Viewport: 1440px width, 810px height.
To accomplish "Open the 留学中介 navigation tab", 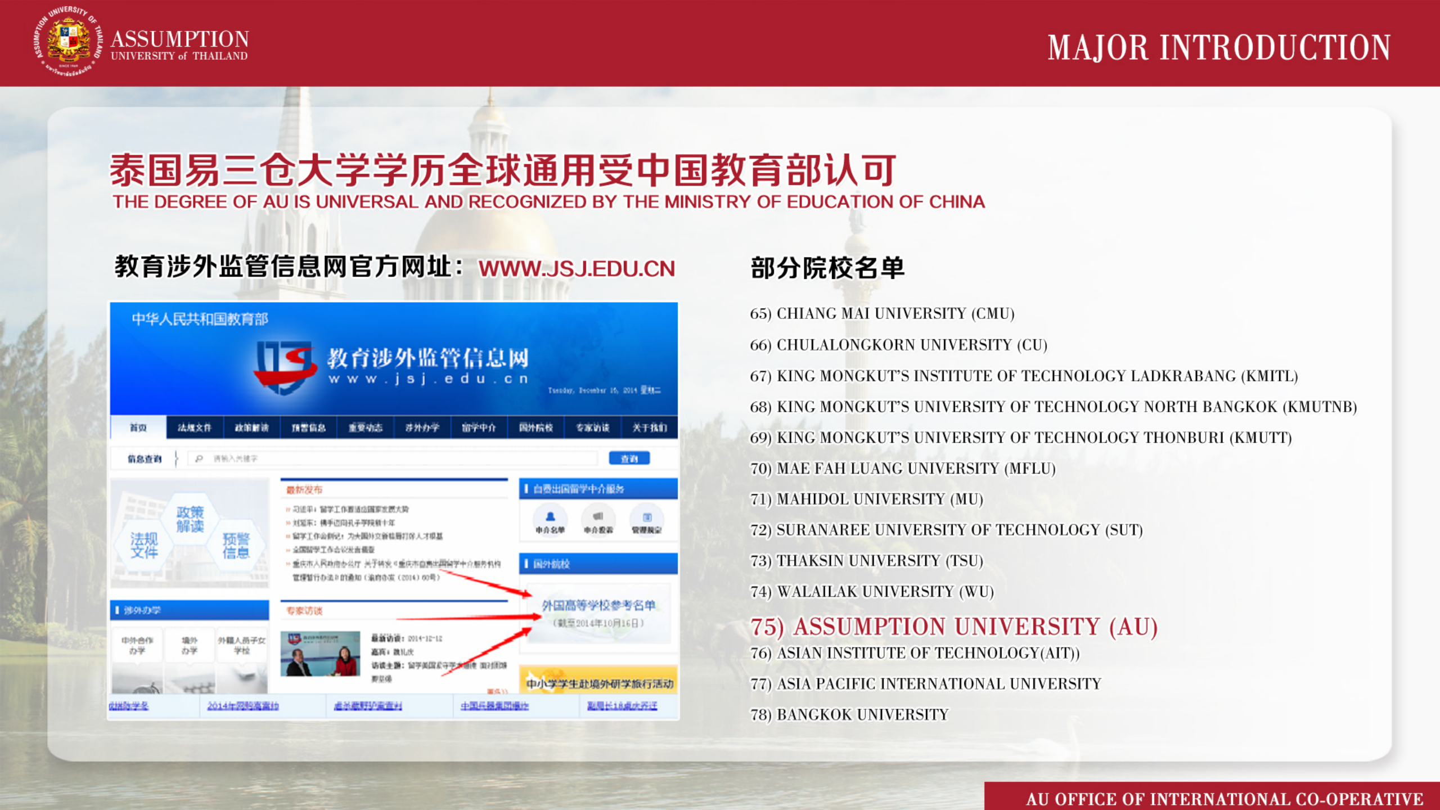I will 479,427.
